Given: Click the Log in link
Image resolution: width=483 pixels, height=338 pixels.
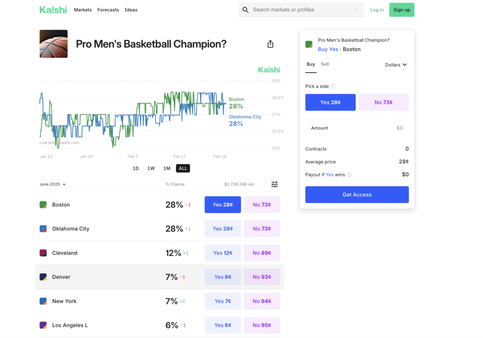Looking at the screenshot, I should (377, 10).
